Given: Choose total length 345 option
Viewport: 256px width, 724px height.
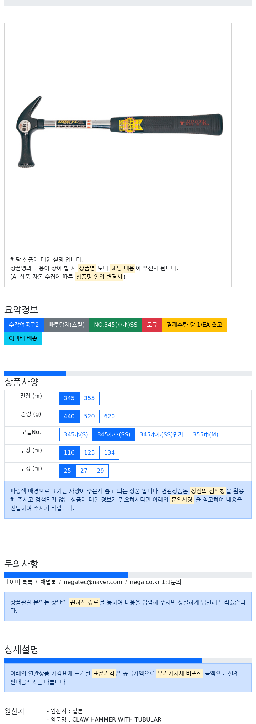Looking at the screenshot, I should click(x=69, y=398).
